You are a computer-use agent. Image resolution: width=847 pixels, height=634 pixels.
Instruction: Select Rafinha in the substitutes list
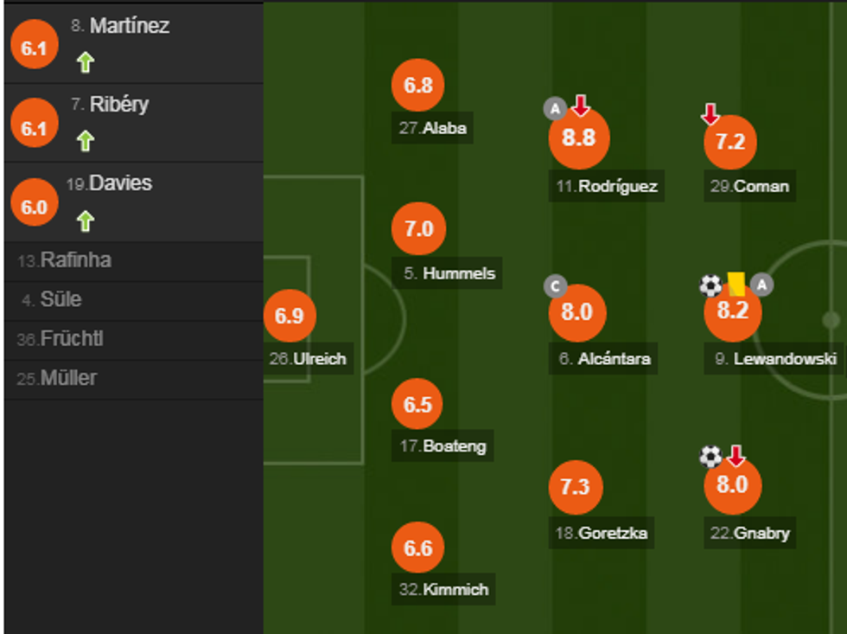tap(76, 260)
